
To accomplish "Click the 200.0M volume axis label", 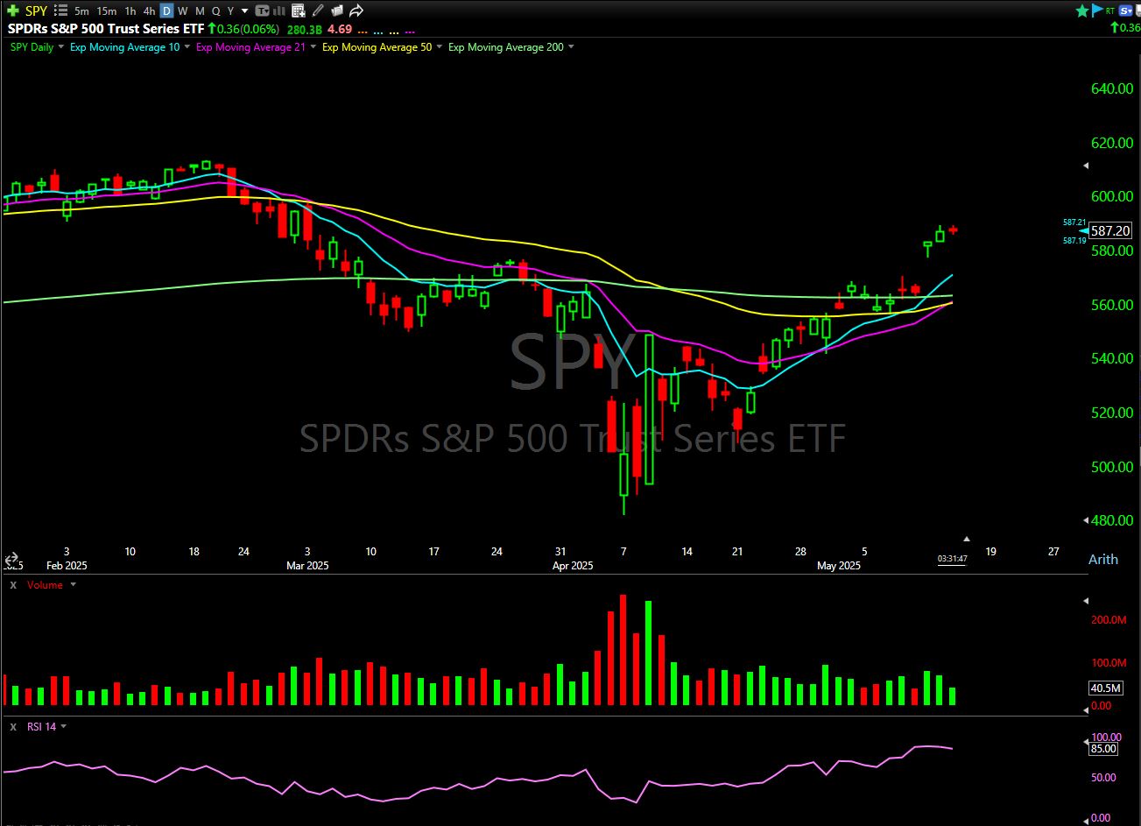I will click(1108, 620).
